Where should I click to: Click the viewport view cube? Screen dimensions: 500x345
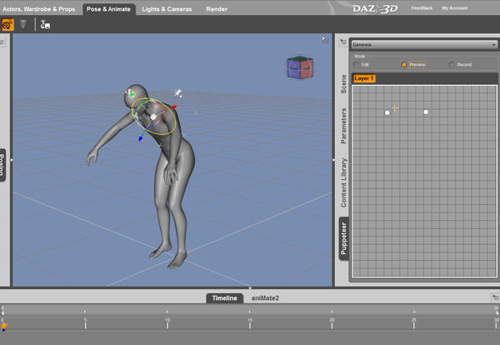coord(300,67)
